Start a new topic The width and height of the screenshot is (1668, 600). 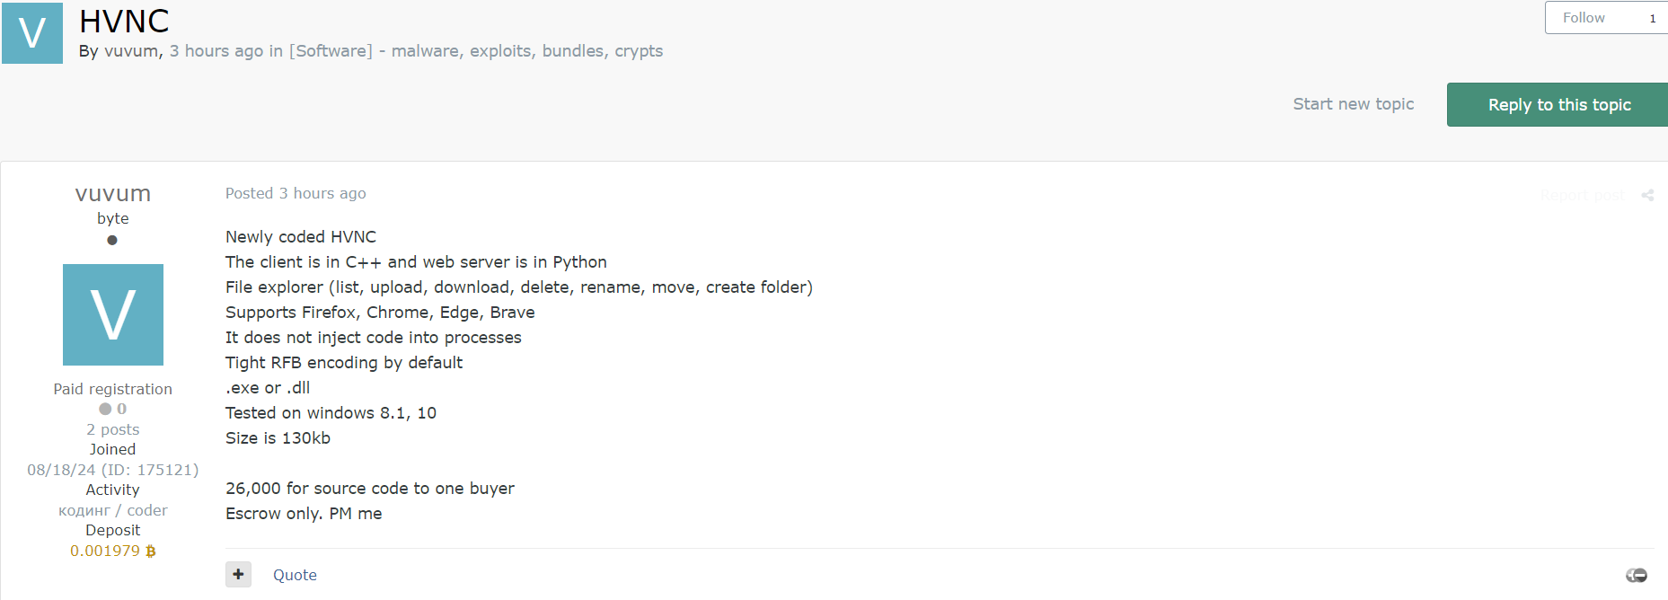click(1353, 104)
